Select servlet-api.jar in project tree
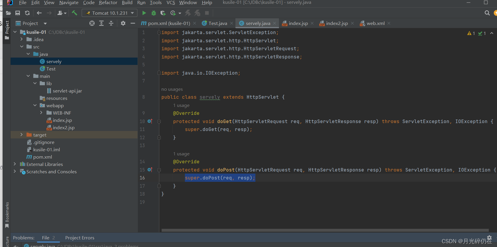497x247 pixels. pyautogui.click(x=67, y=91)
